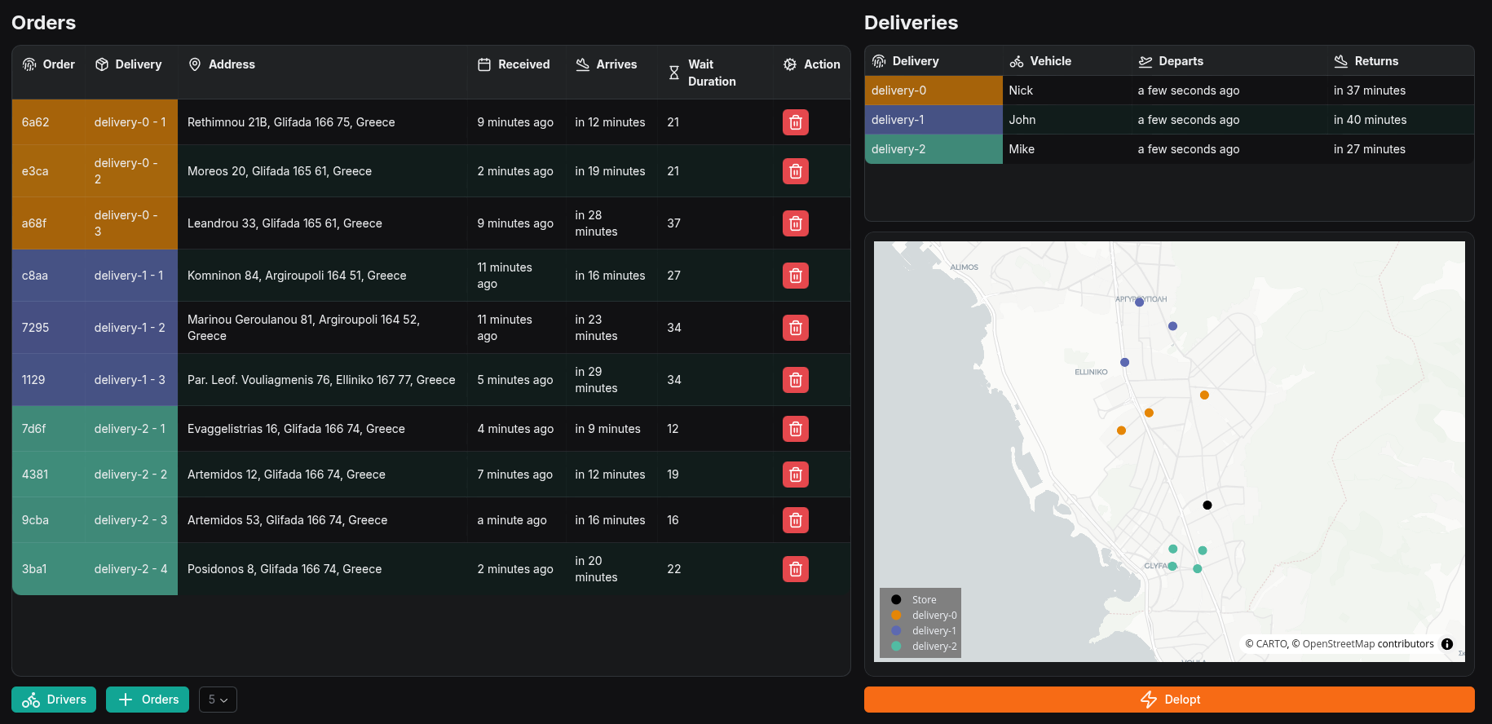Delete the Posidonos 8 order
Screen dimensions: 1492x724
pos(795,569)
